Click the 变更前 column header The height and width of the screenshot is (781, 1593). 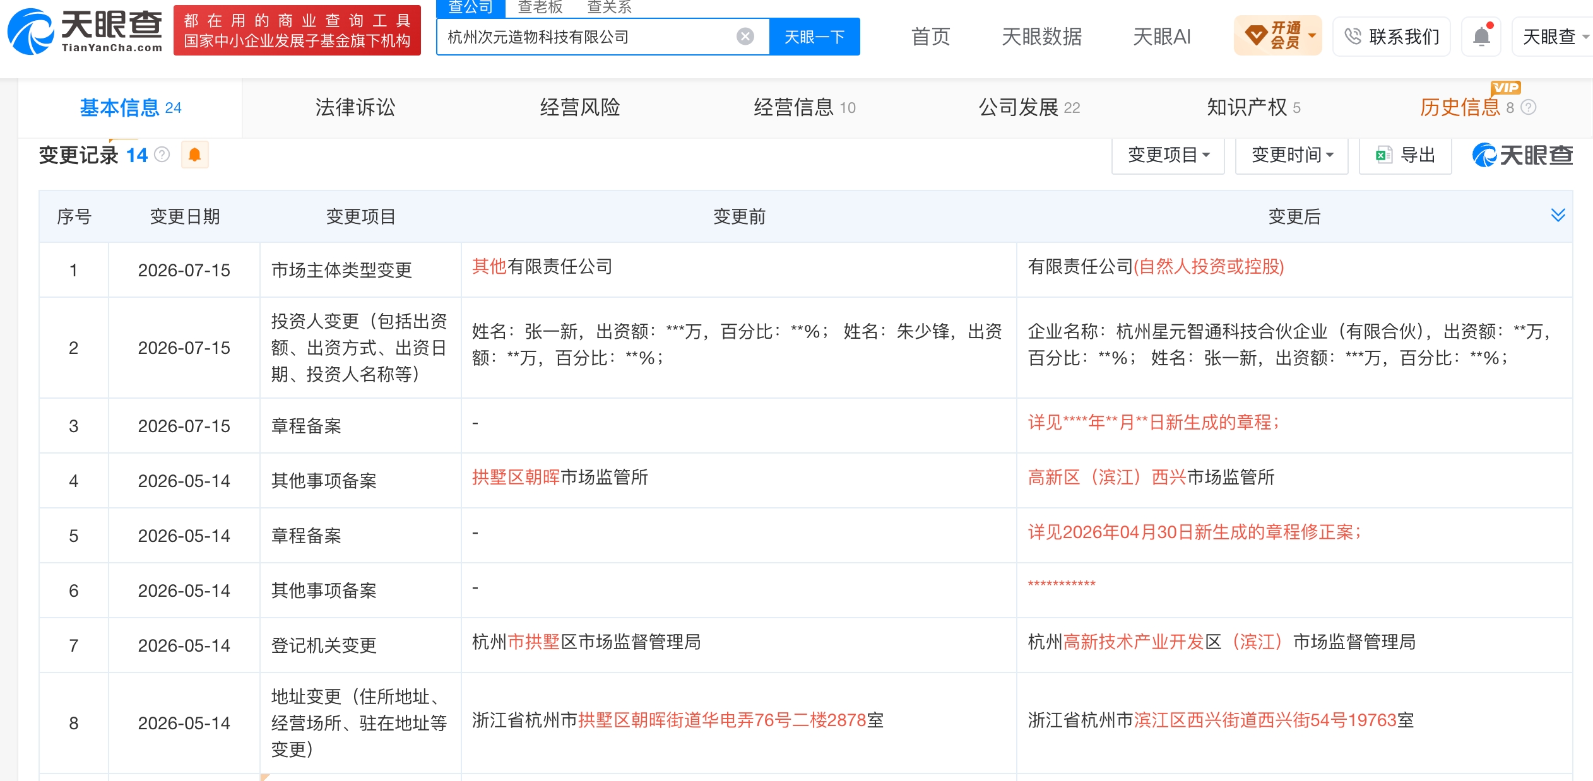point(739,216)
